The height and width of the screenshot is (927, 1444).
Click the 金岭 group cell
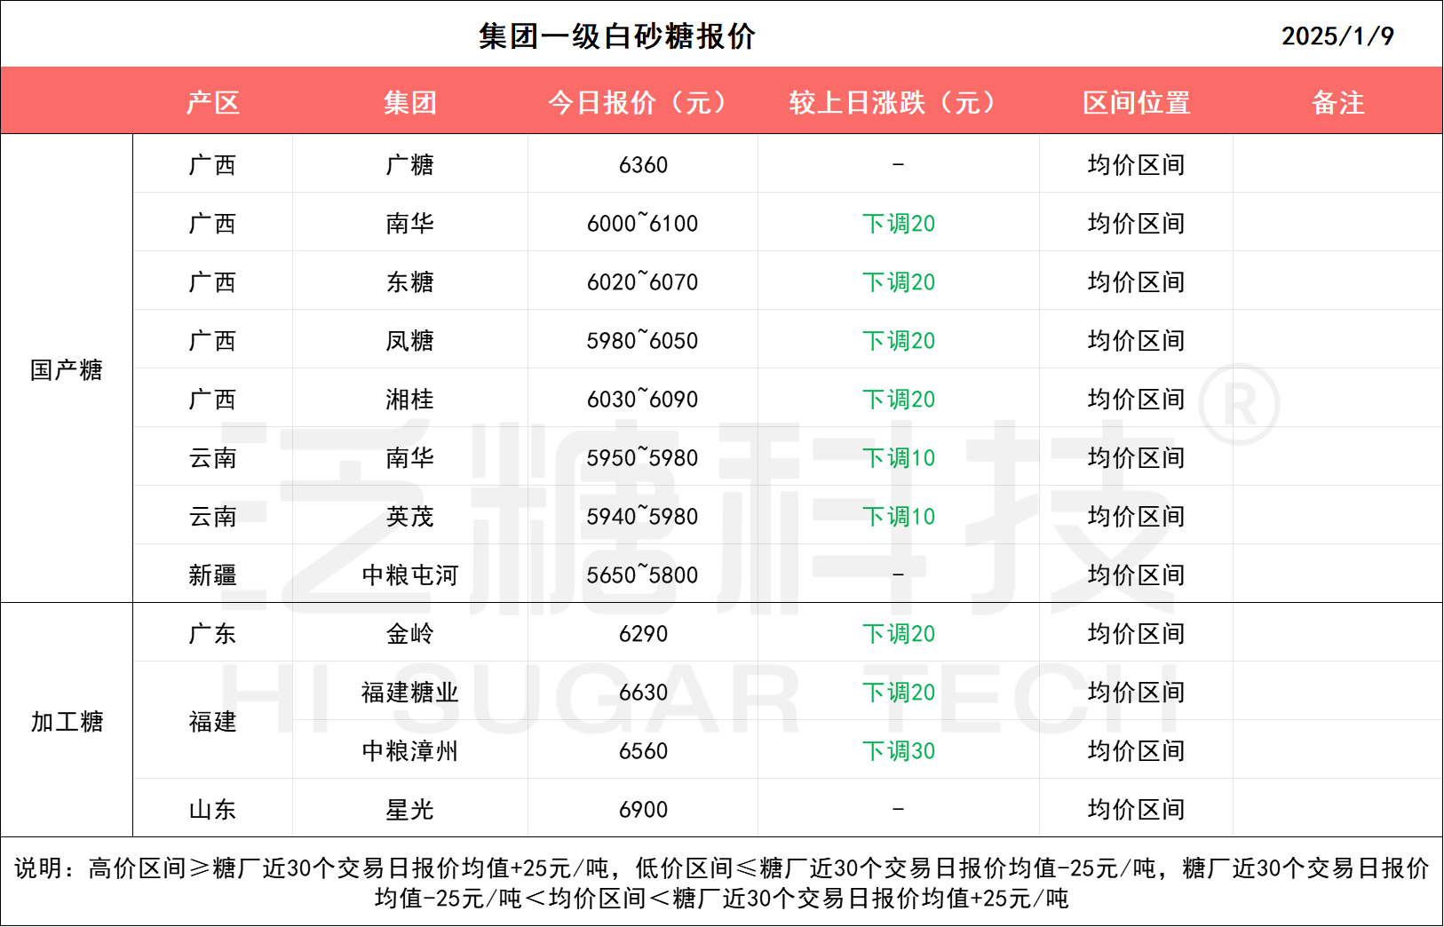click(x=410, y=633)
